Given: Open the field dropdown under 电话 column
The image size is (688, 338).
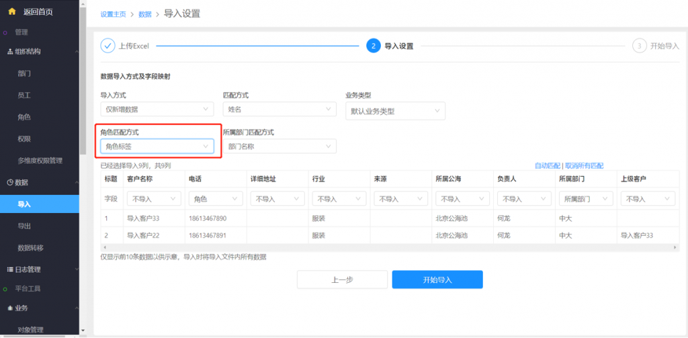Looking at the screenshot, I should click(216, 199).
